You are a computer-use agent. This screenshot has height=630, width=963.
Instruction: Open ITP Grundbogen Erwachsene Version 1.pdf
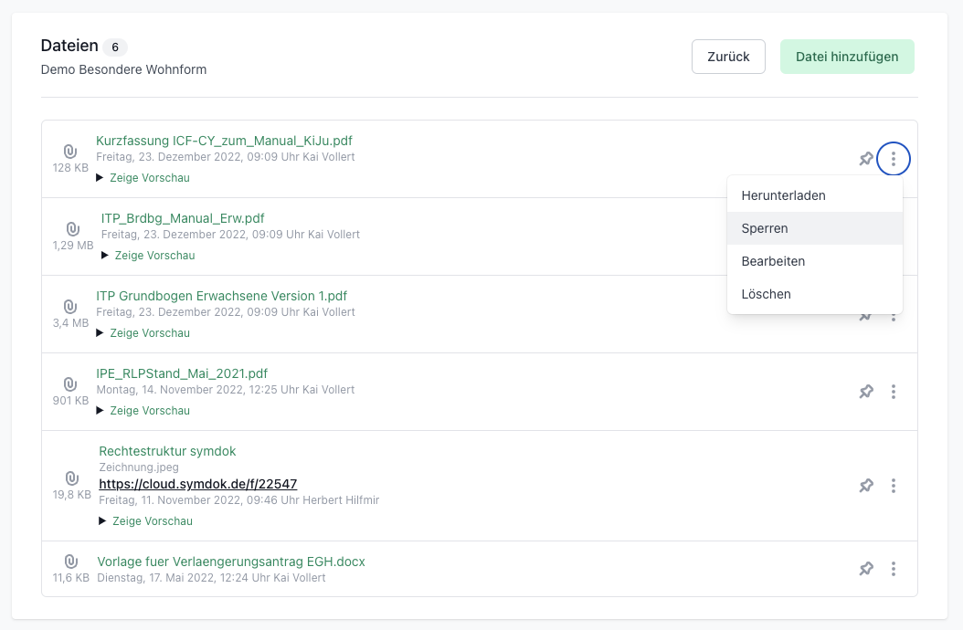point(222,296)
